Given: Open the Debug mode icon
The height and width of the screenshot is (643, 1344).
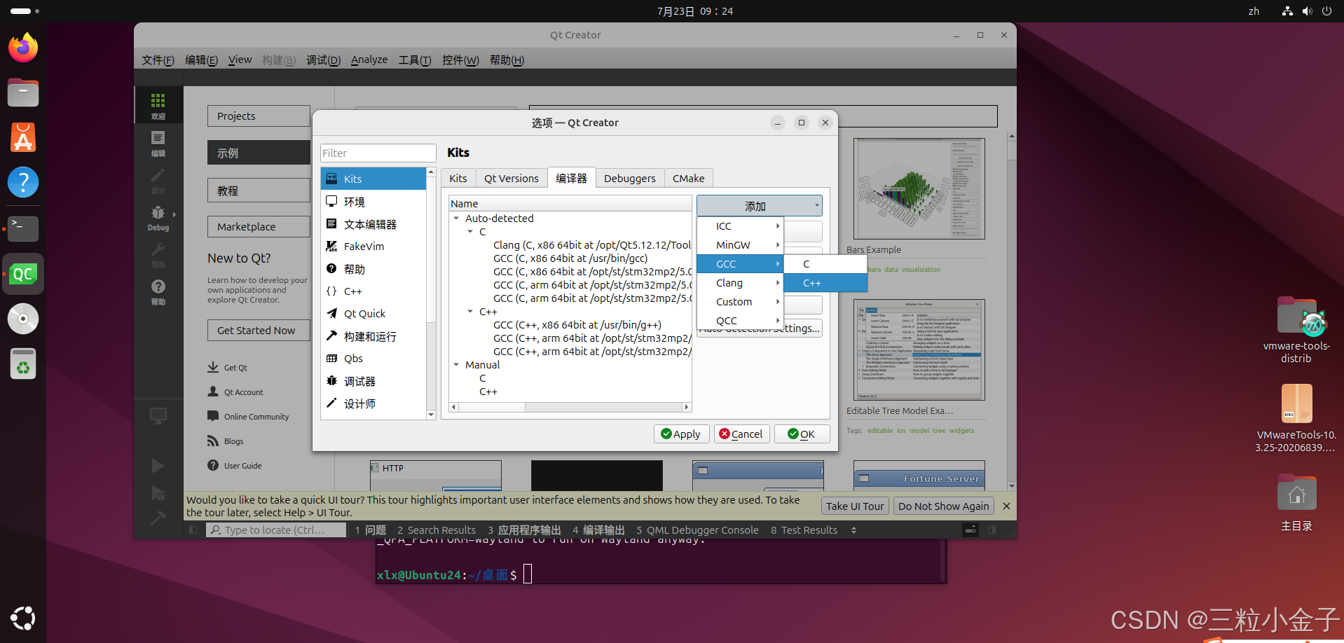Looking at the screenshot, I should click(x=158, y=217).
